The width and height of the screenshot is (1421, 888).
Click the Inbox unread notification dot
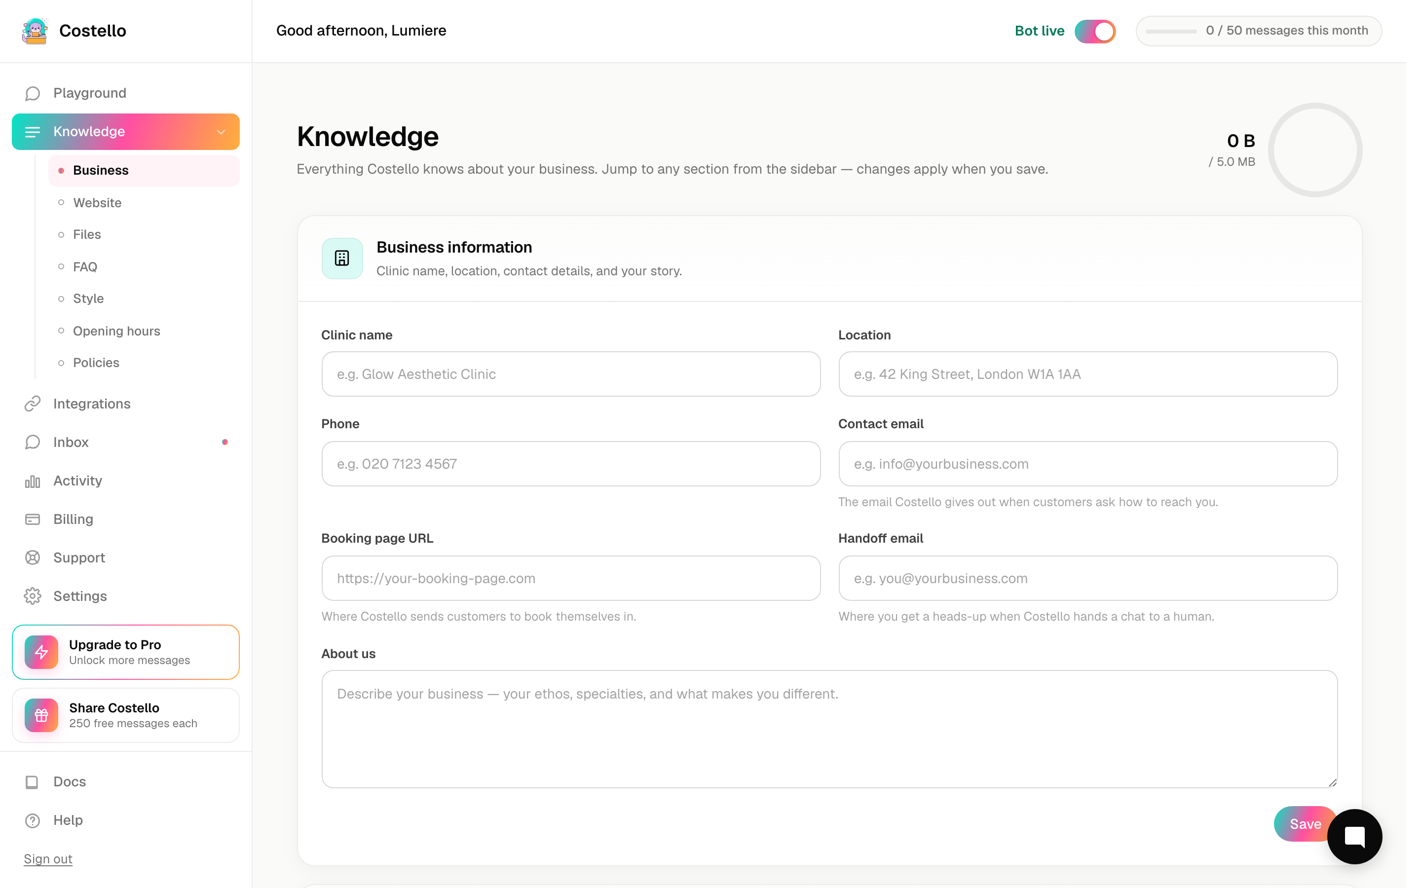click(225, 442)
